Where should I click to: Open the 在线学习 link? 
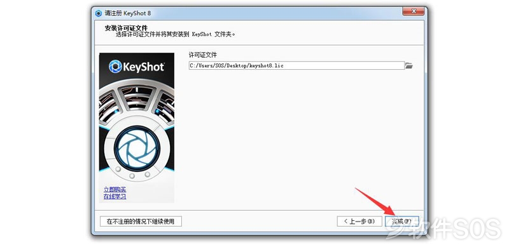(x=115, y=197)
